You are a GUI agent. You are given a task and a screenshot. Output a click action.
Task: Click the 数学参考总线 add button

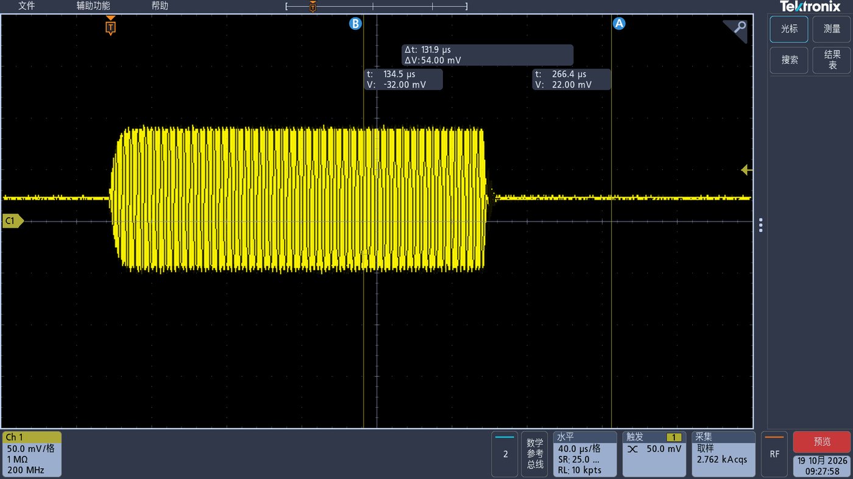535,454
